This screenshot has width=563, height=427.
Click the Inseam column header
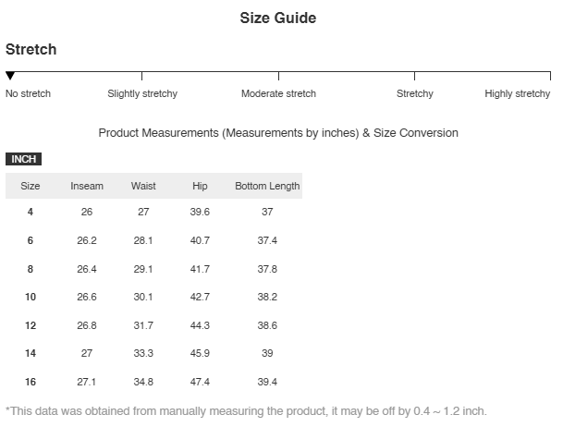coord(87,186)
